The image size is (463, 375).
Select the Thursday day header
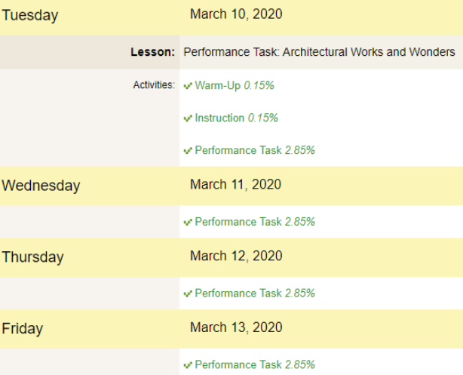tap(32, 257)
